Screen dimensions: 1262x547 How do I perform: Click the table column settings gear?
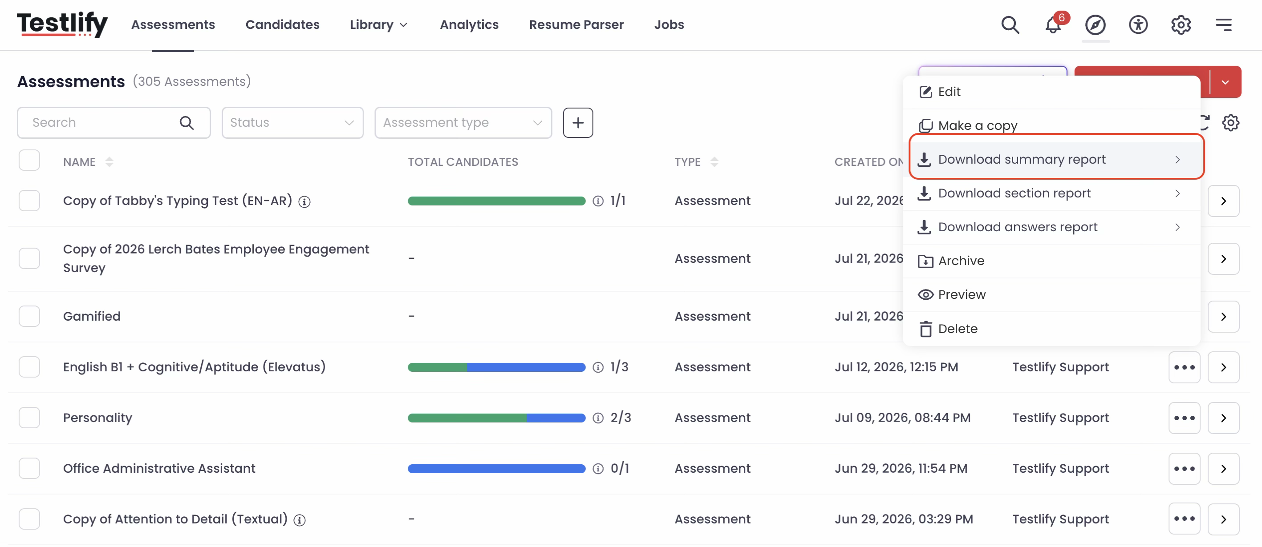(1230, 122)
